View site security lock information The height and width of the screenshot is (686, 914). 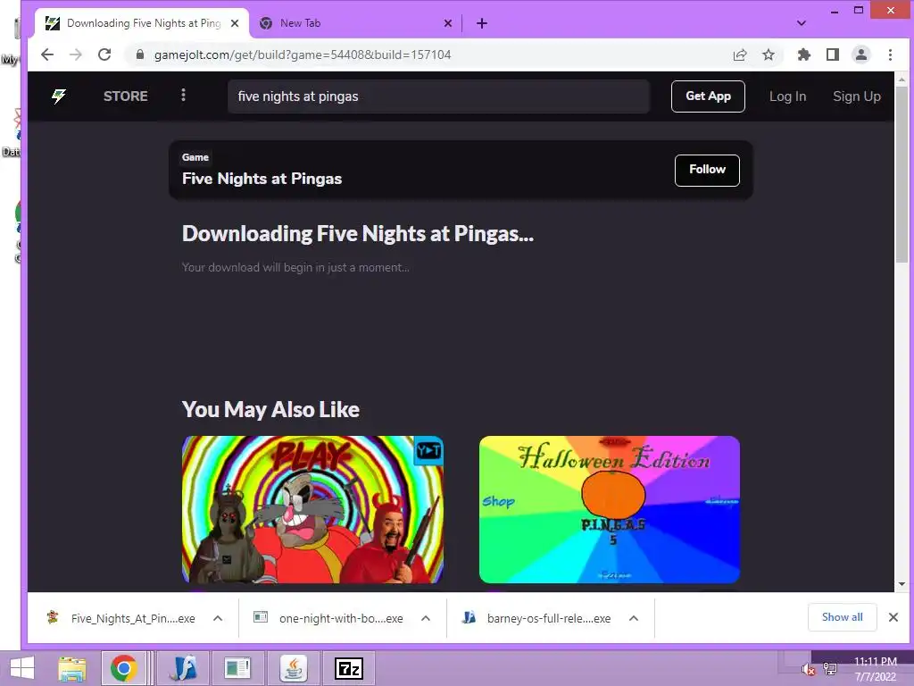(139, 54)
